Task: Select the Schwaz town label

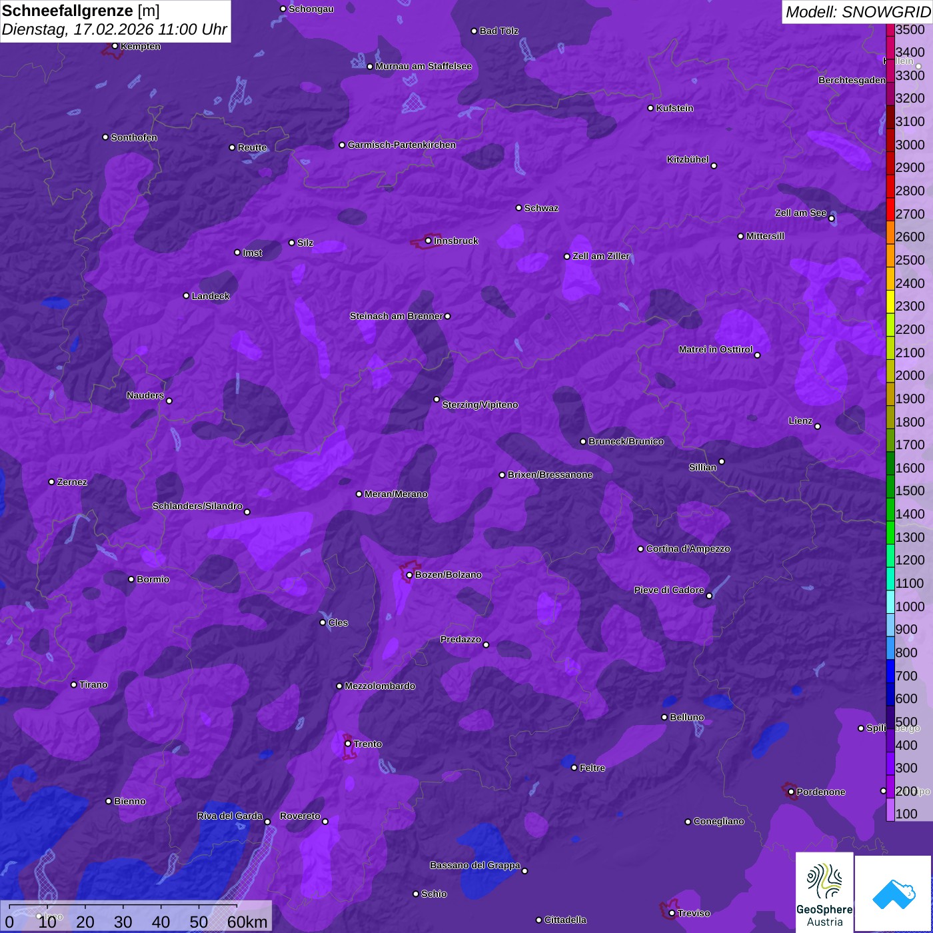Action: point(541,208)
